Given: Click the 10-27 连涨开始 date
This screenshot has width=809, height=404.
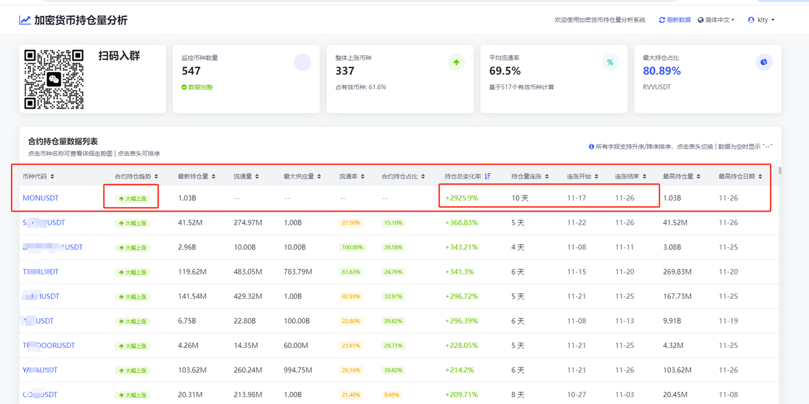Looking at the screenshot, I should point(576,395).
